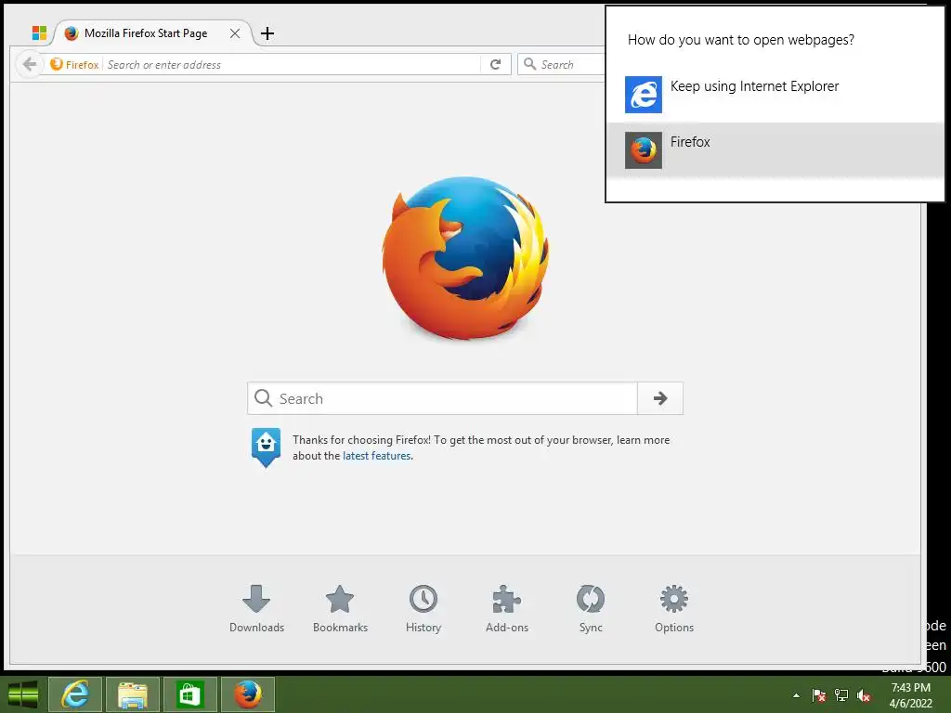The height and width of the screenshot is (713, 951).
Task: Click the start page Search input field
Action: (442, 398)
